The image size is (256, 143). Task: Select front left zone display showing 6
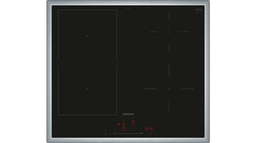coord(124,128)
